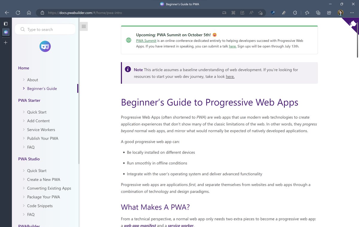Viewport: 359px width, 227px height.
Task: Click the sidebar scrollbar thumb
Action: pyautogui.click(x=79, y=91)
